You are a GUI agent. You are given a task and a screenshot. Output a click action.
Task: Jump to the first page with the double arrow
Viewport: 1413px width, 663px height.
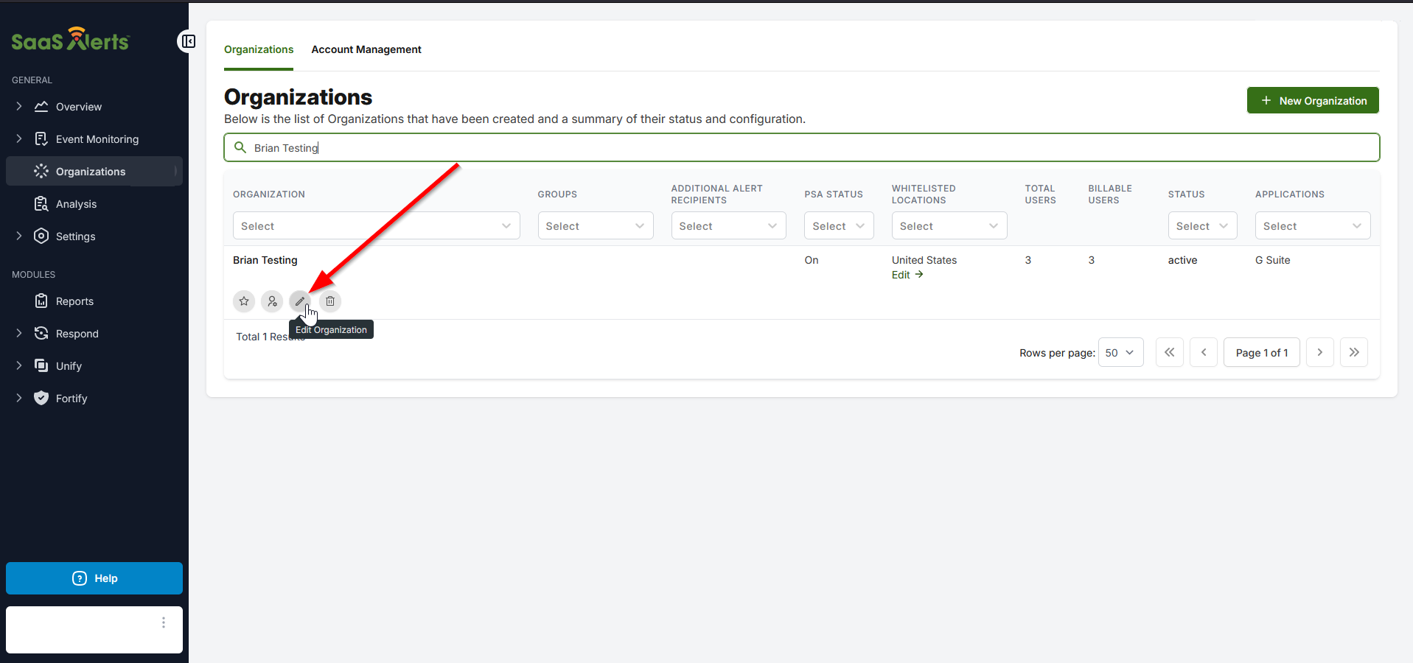point(1169,353)
